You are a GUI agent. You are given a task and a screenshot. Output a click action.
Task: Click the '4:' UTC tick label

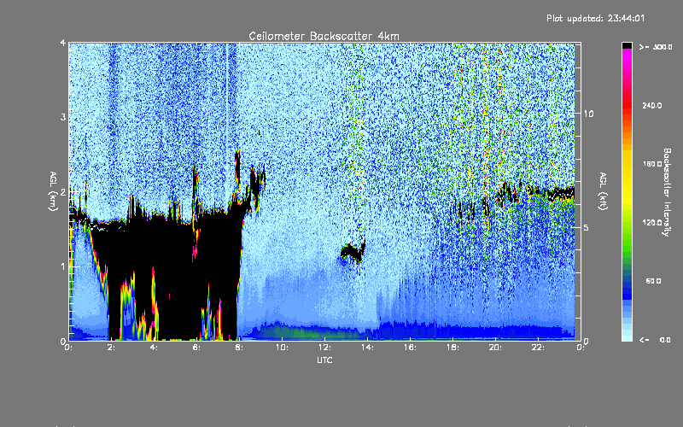pos(154,348)
